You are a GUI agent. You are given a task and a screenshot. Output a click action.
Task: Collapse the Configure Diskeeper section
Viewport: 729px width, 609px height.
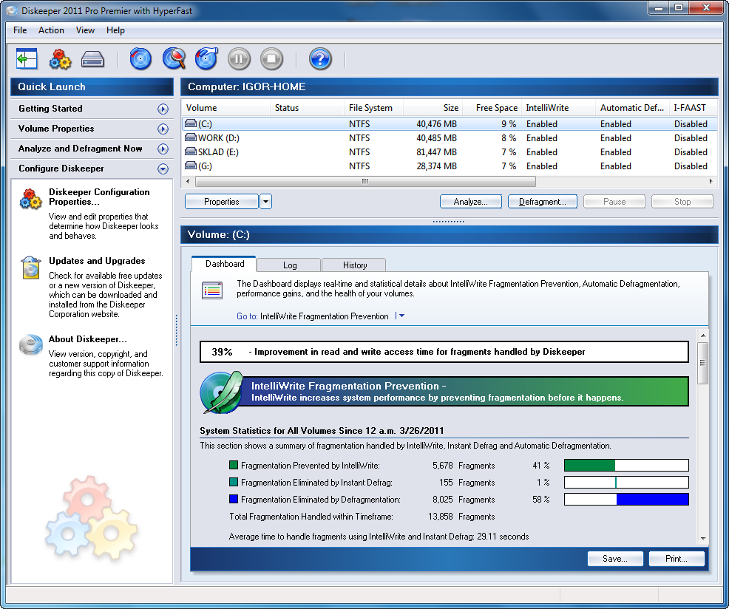coord(163,169)
